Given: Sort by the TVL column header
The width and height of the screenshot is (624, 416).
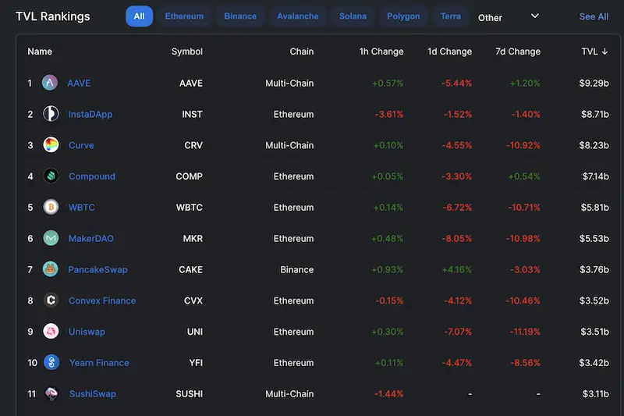Looking at the screenshot, I should (594, 52).
